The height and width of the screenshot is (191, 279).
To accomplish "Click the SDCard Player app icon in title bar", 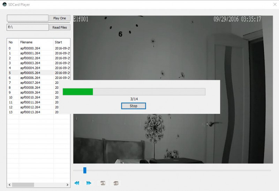I will pyautogui.click(x=5, y=5).
